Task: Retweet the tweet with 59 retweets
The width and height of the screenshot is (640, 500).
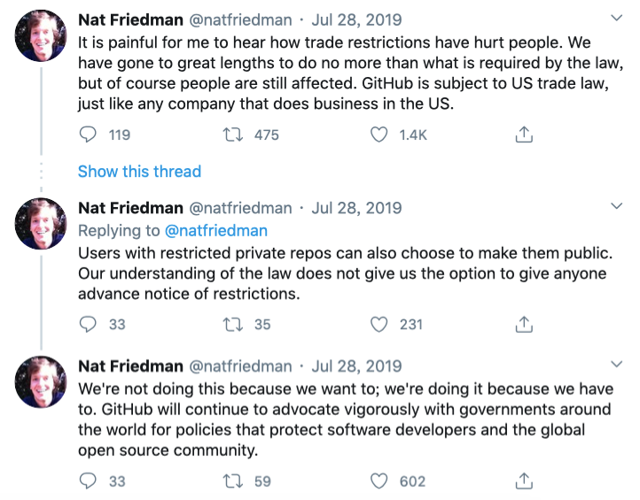Action: coord(235,481)
